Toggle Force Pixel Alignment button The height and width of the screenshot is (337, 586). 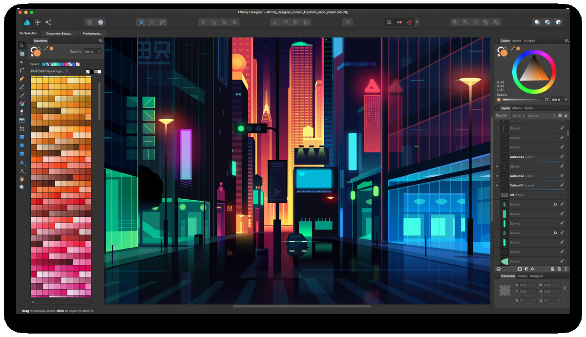click(399, 22)
